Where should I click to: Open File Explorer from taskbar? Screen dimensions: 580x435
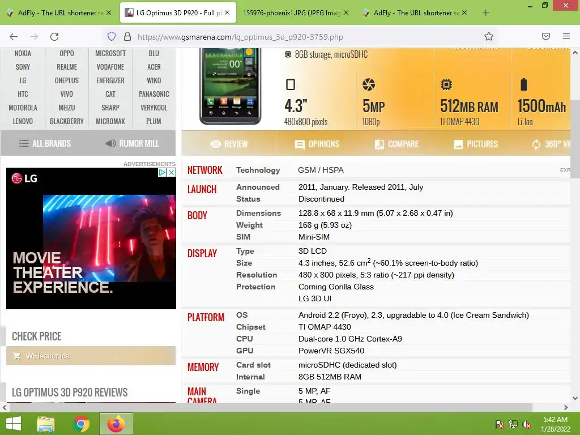pyautogui.click(x=46, y=424)
